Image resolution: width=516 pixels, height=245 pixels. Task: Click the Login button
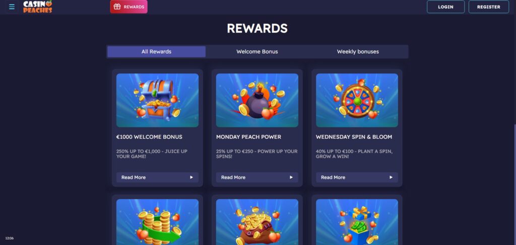[445, 7]
